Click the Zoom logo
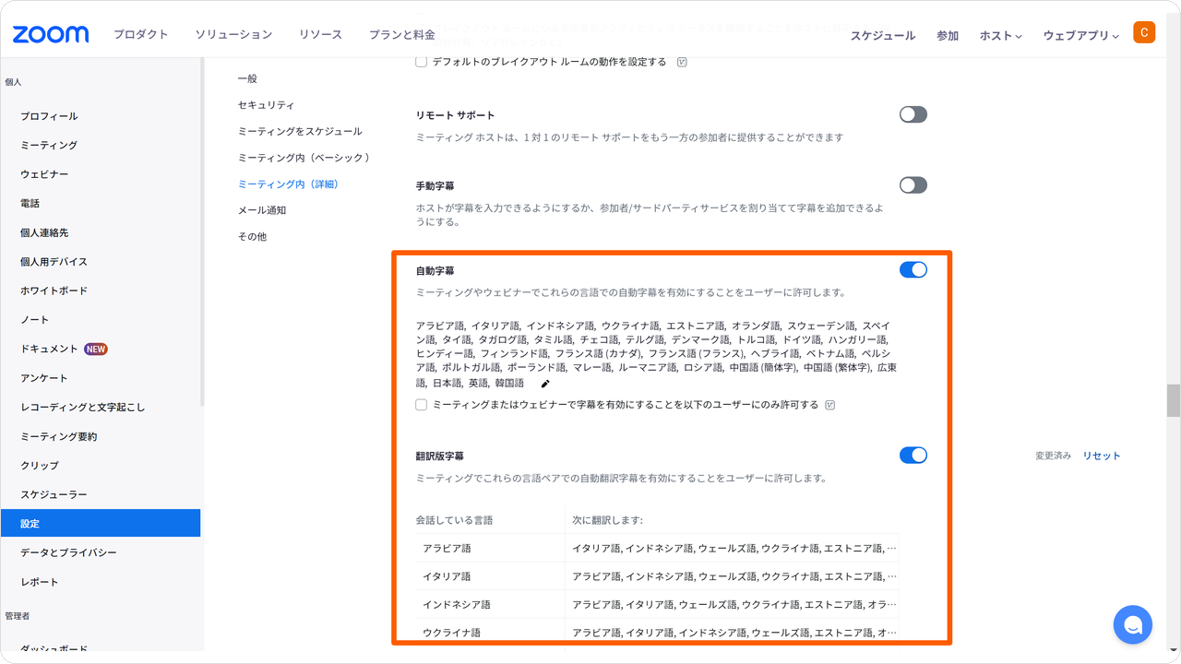This screenshot has height=664, width=1181. pyautogui.click(x=51, y=34)
